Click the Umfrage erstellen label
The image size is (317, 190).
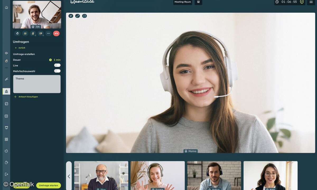pyautogui.click(x=24, y=54)
